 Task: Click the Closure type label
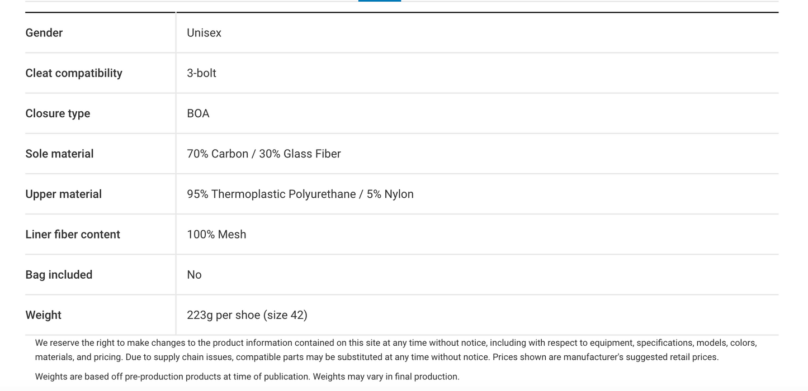(58, 113)
